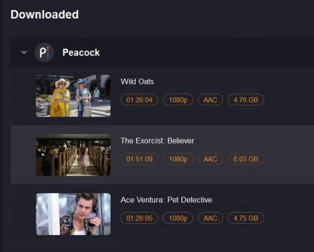Select Ace Ventura: Pet Detective title

(166, 200)
